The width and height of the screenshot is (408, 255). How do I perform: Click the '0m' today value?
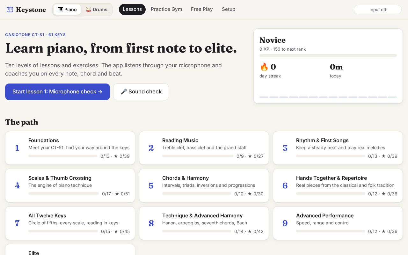(336, 67)
